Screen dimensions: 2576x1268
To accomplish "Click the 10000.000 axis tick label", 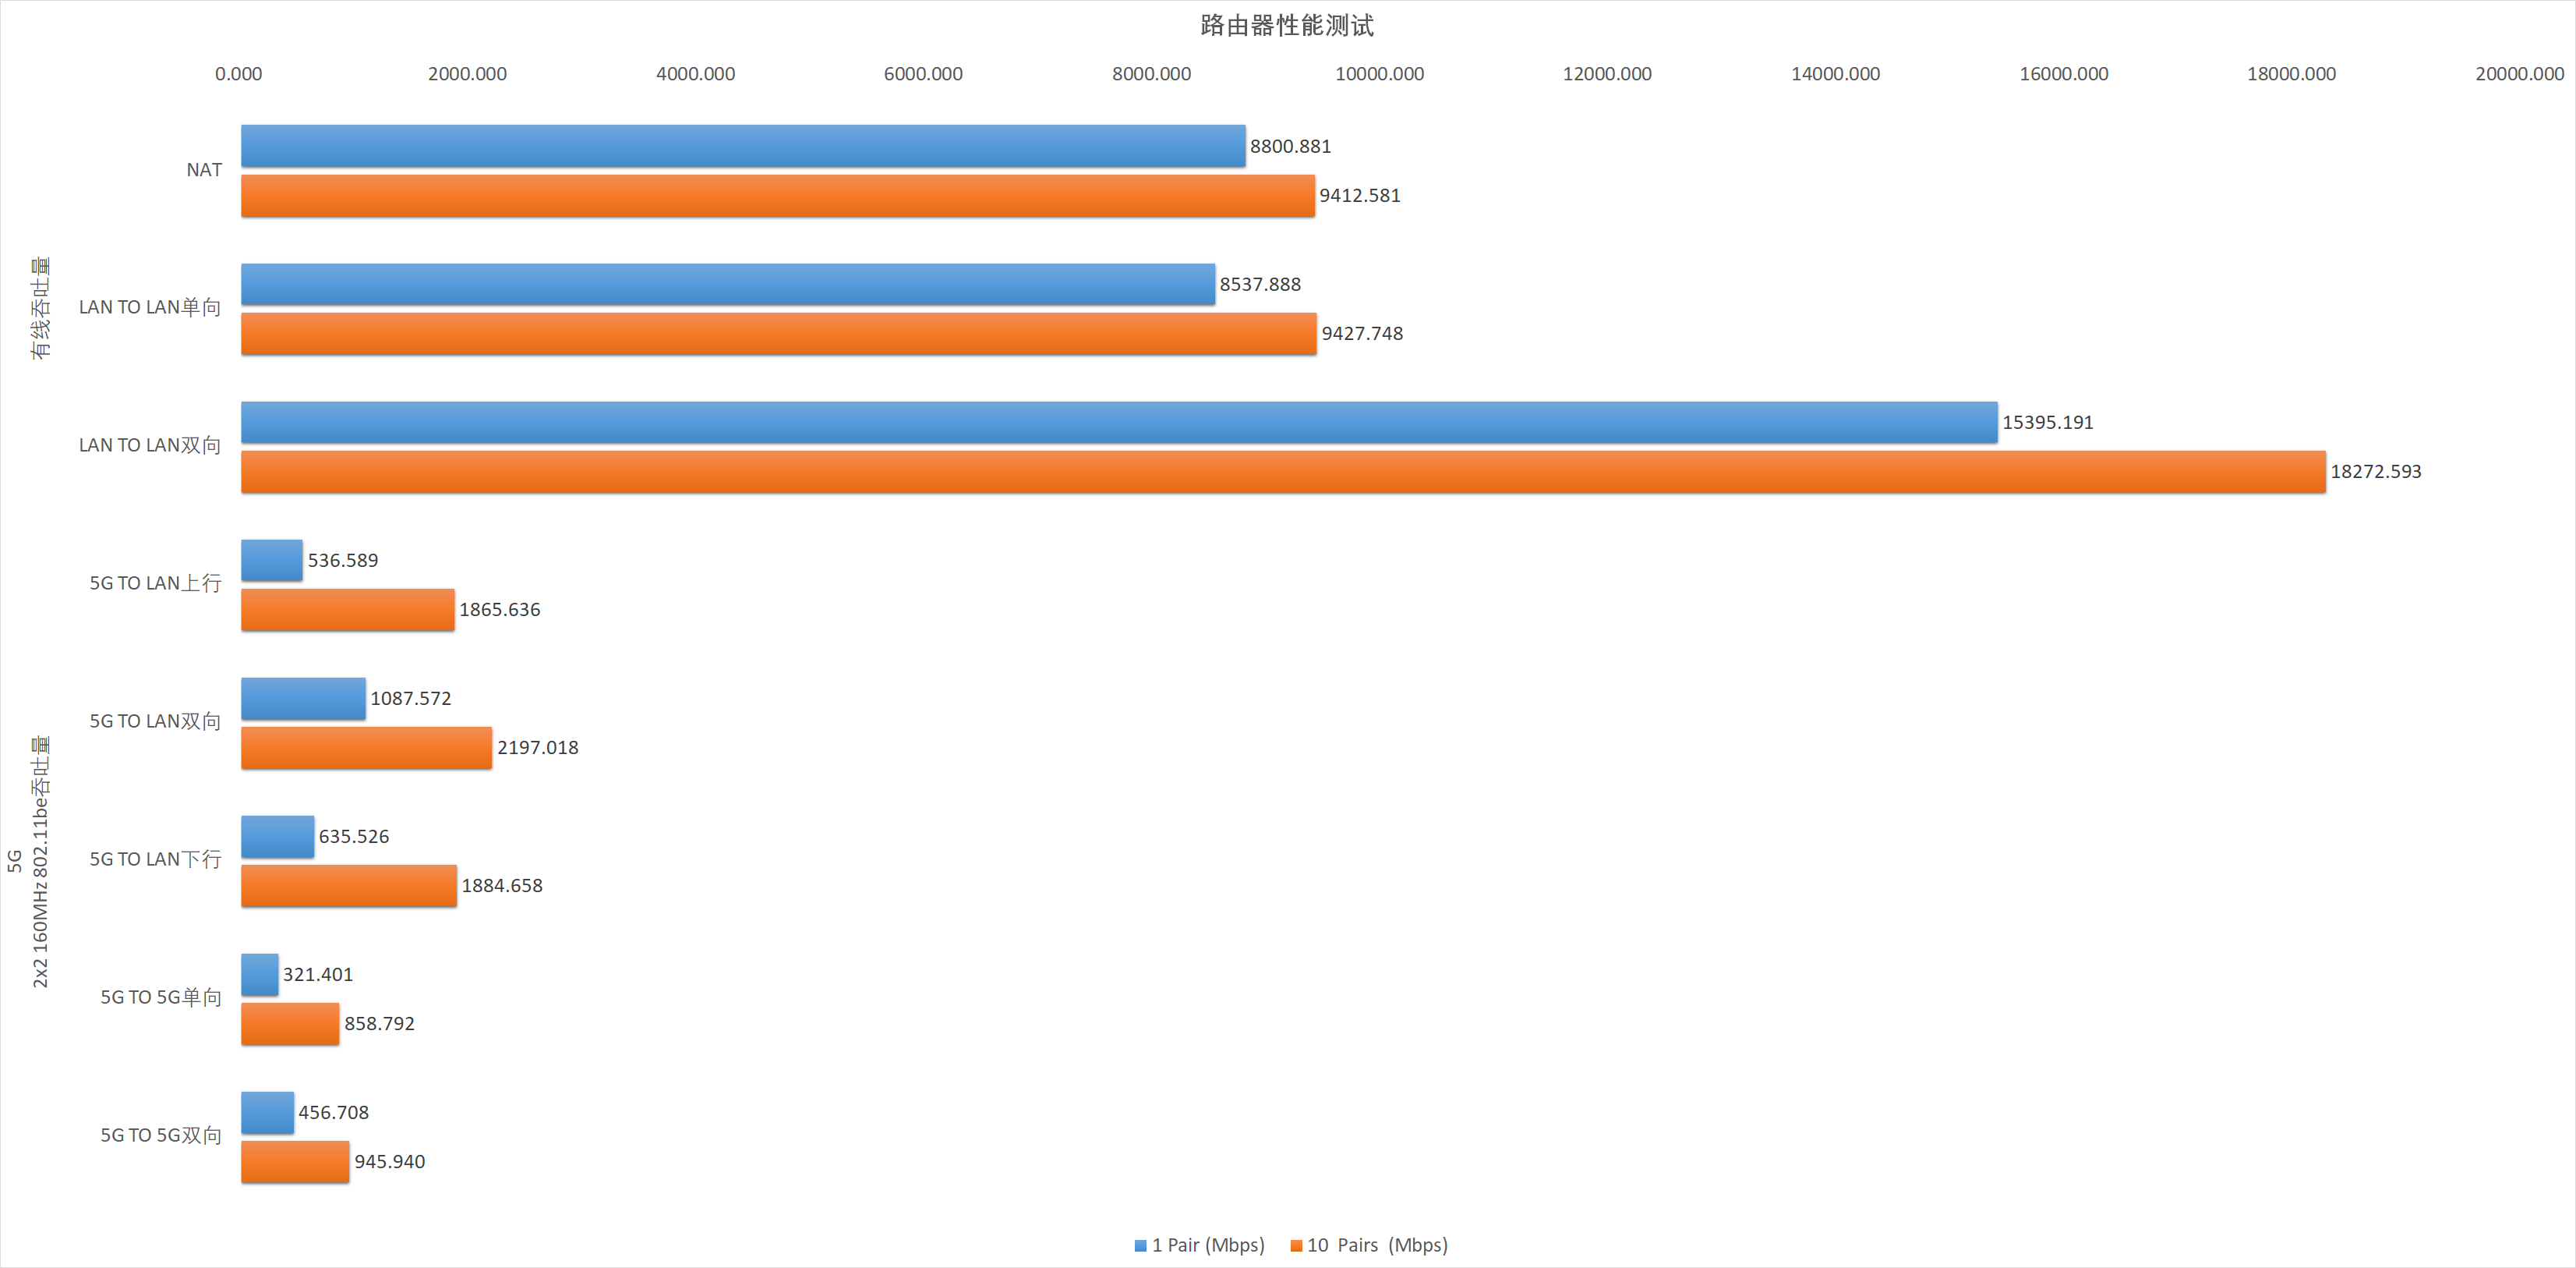I will click(x=1379, y=74).
